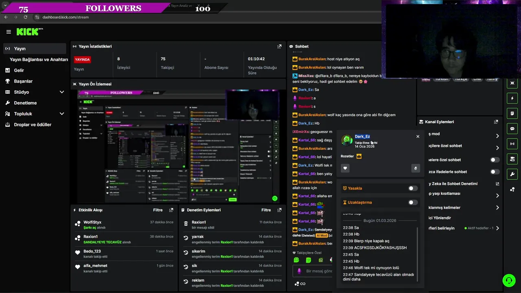Open the 's mod' chevron in Kanal Eylemleri
The width and height of the screenshot is (521, 293).
tap(497, 136)
